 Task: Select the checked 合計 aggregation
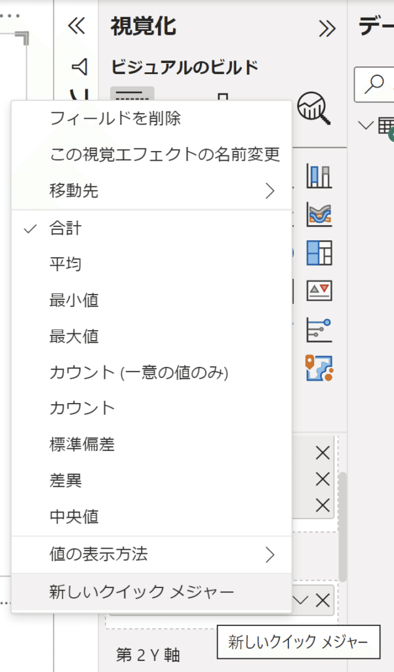66,228
